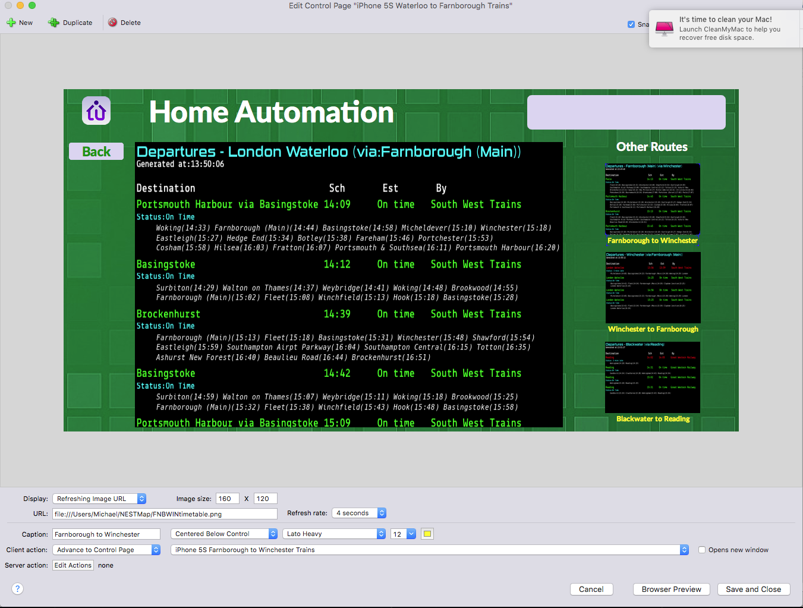Click Save and Close button
This screenshot has width=803, height=608.
pyautogui.click(x=754, y=589)
